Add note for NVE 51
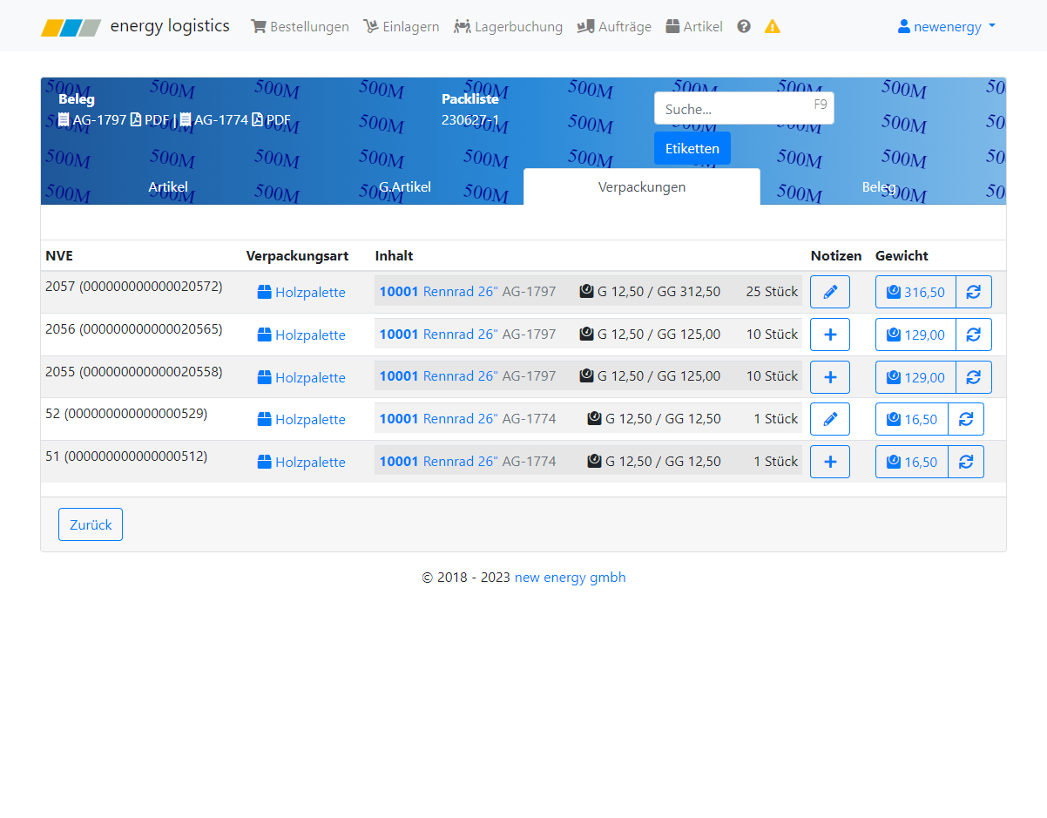Viewport: 1047px width, 818px height. tap(830, 462)
